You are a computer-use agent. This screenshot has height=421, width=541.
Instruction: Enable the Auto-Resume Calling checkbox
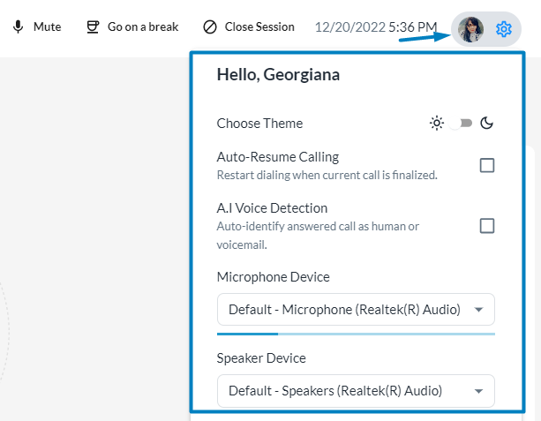coord(486,165)
